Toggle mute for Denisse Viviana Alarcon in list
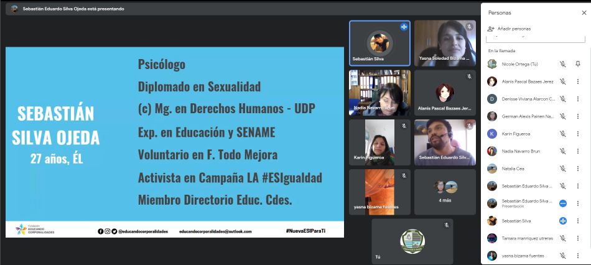 point(562,99)
